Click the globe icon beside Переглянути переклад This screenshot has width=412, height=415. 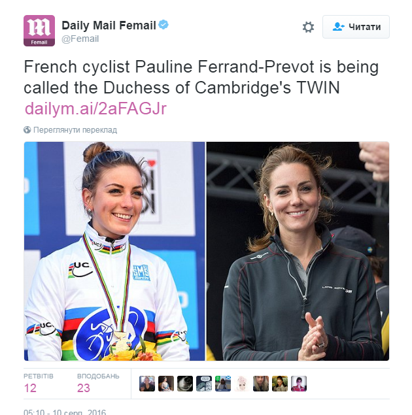pos(27,130)
